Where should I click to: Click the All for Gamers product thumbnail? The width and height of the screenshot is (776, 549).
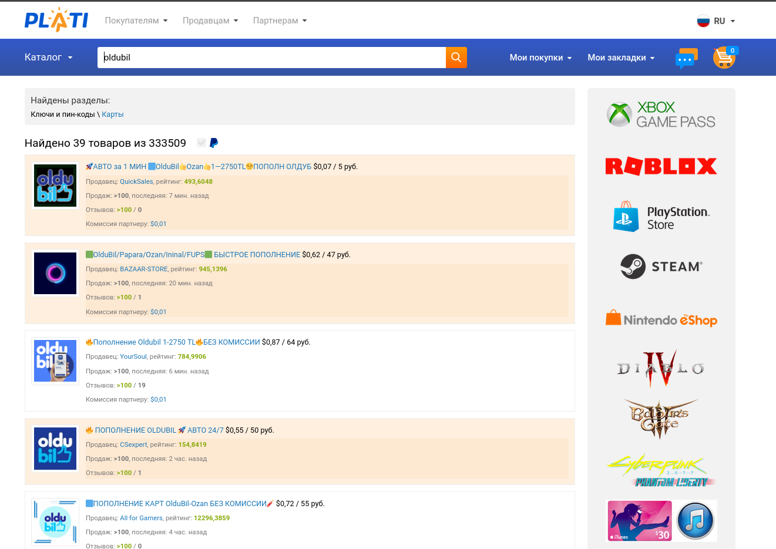(55, 522)
